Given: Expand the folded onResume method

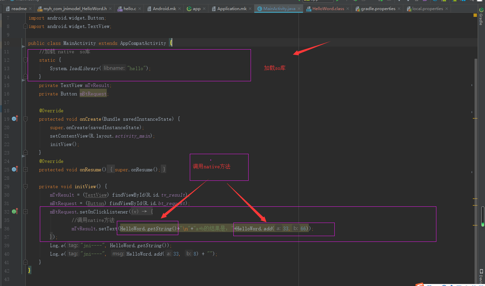Looking at the screenshot, I should pyautogui.click(x=25, y=169).
